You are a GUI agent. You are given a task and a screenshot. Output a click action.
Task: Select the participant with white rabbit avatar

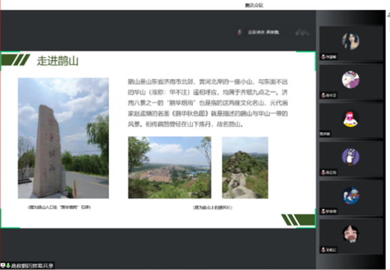pyautogui.click(x=351, y=159)
